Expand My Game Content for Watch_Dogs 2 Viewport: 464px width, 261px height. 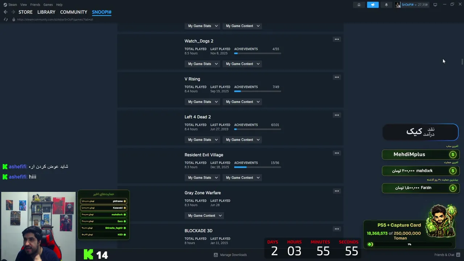(x=243, y=64)
